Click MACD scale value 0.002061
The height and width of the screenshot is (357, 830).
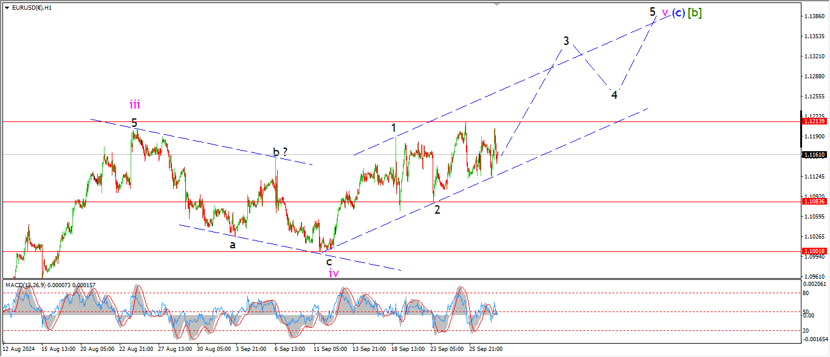(x=815, y=284)
